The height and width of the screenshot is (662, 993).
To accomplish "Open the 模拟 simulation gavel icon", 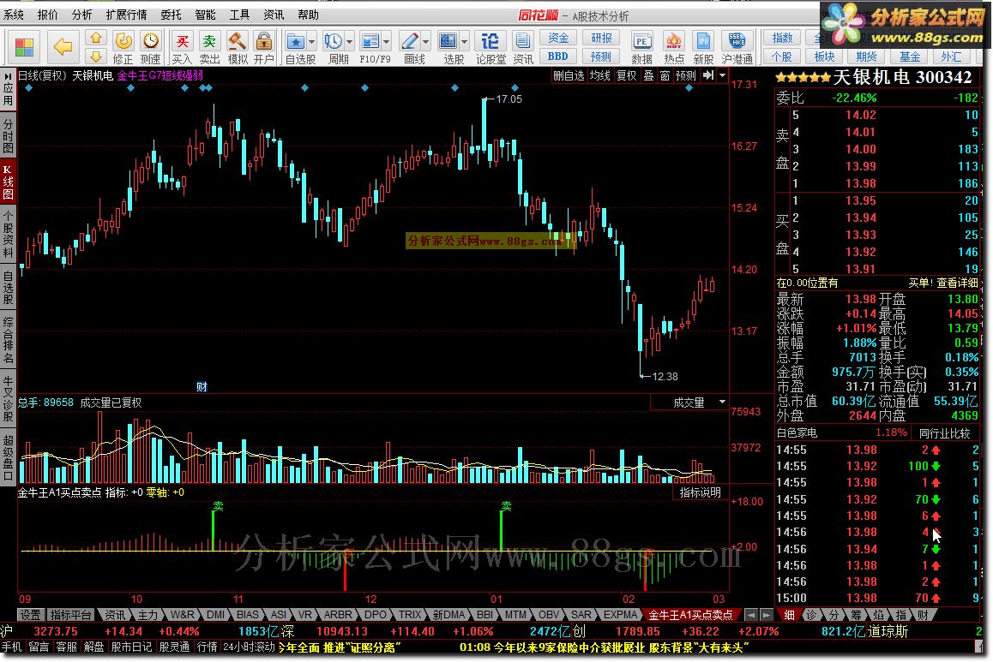I will (237, 47).
